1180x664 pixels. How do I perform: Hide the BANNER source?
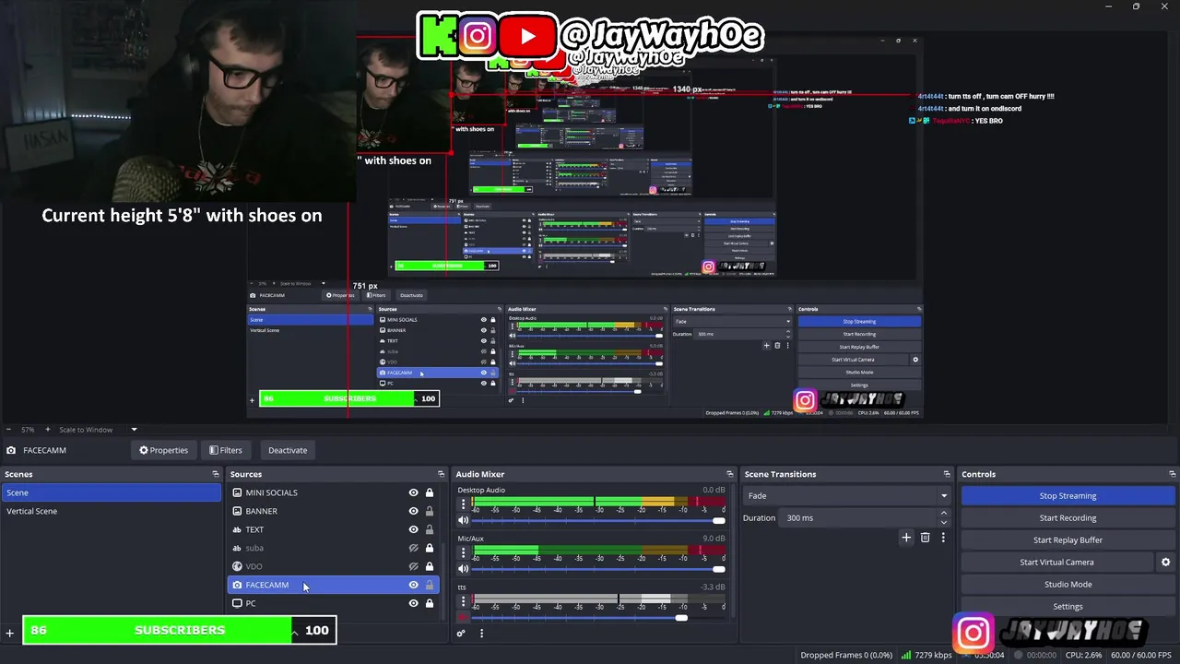(413, 511)
